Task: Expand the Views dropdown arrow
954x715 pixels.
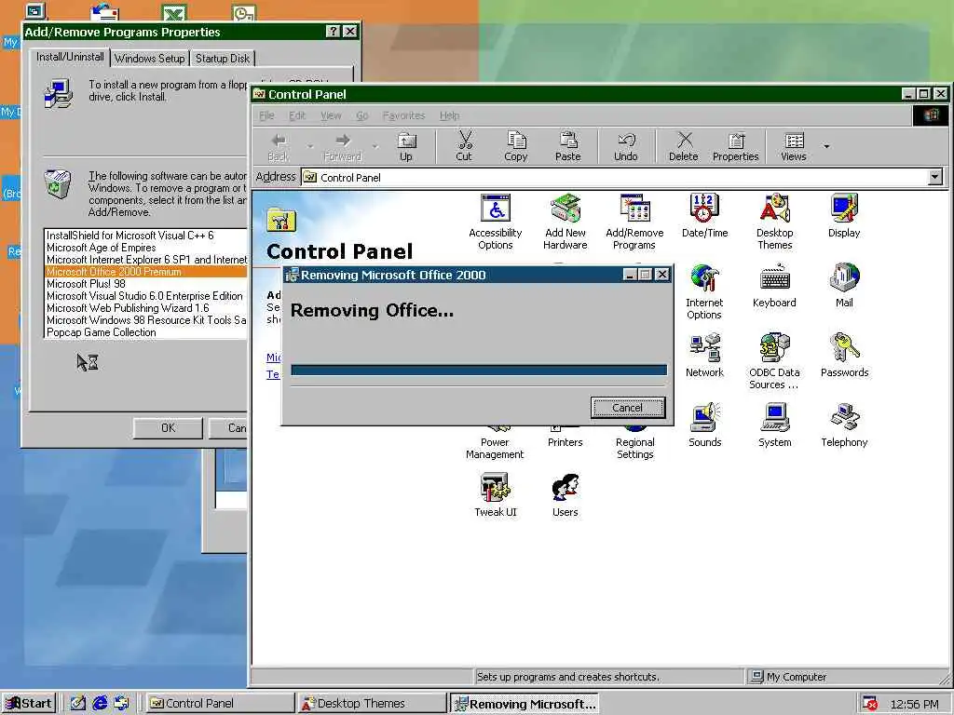Action: tap(826, 146)
